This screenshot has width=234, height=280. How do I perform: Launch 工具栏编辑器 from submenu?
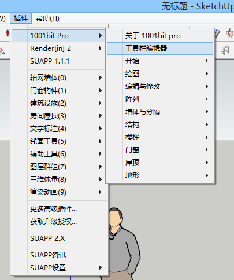[160, 48]
